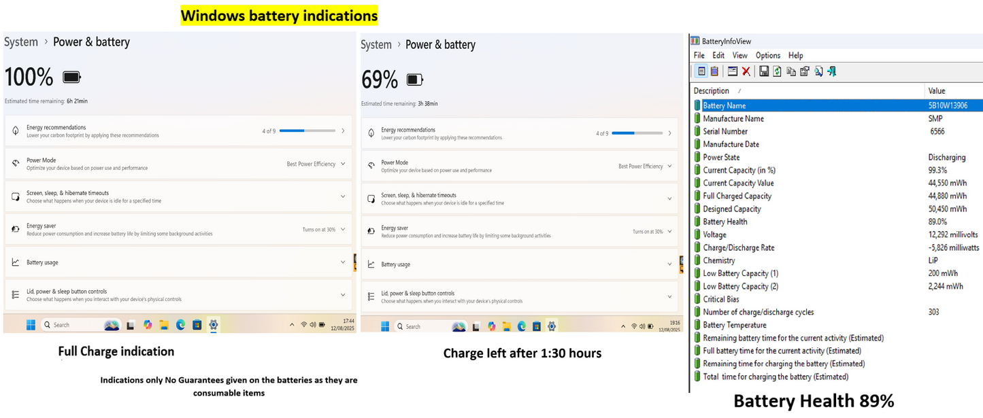The width and height of the screenshot is (983, 418).
Task: Click the Properties icon in BatteryInfoView toolbar
Action: [x=805, y=71]
